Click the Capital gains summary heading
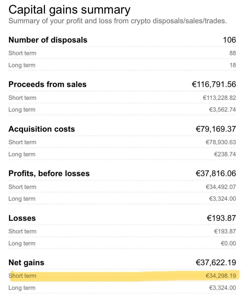Screen dimensions: 250x306 click(x=69, y=10)
